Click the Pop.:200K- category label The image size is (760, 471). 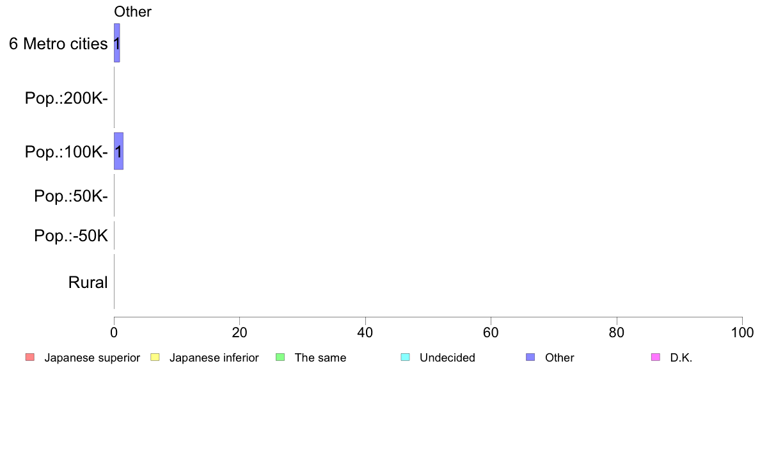pyautogui.click(x=67, y=99)
